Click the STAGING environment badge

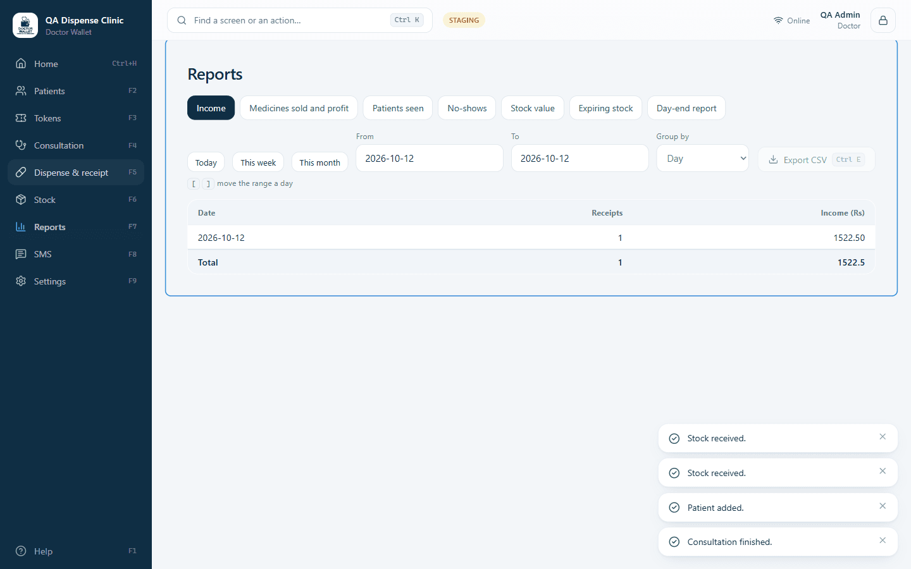tap(464, 20)
